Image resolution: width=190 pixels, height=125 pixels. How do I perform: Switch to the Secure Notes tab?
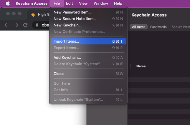181,27
